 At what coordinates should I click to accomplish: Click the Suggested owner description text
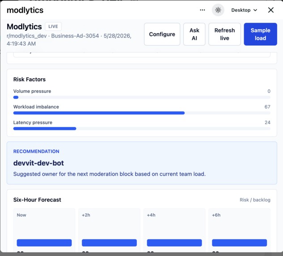(110, 174)
